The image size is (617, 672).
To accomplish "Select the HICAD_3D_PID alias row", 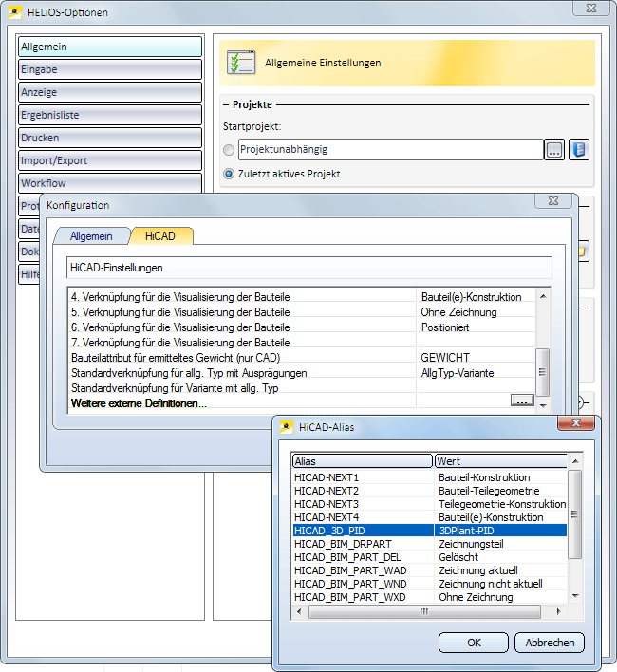I will 363,531.
